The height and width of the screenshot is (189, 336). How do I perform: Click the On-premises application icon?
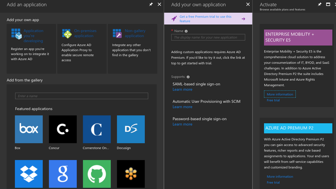coord(67,34)
